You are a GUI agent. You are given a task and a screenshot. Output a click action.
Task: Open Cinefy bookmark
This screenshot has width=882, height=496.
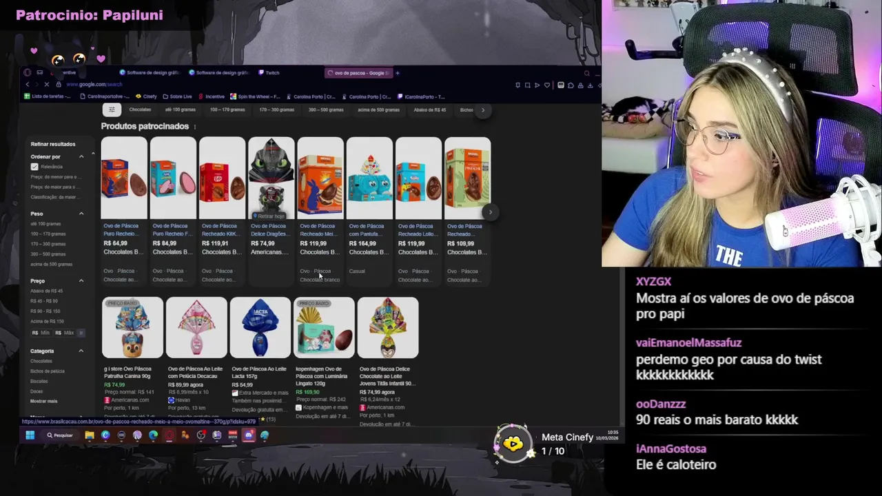146,96
